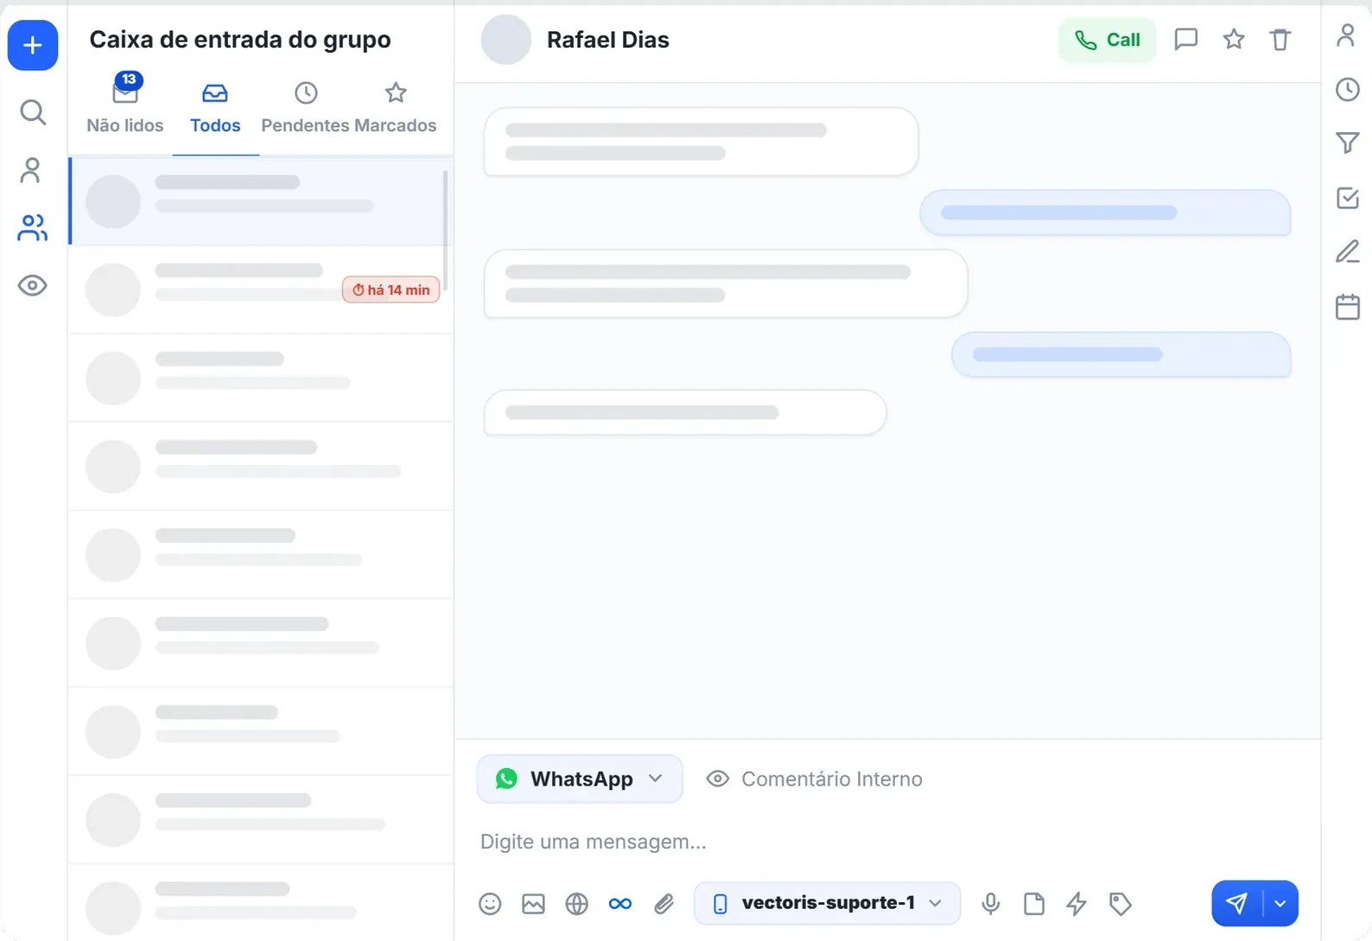Image resolution: width=1372 pixels, height=941 pixels.
Task: Click the 'há 14 min' timer badge
Action: 391,289
